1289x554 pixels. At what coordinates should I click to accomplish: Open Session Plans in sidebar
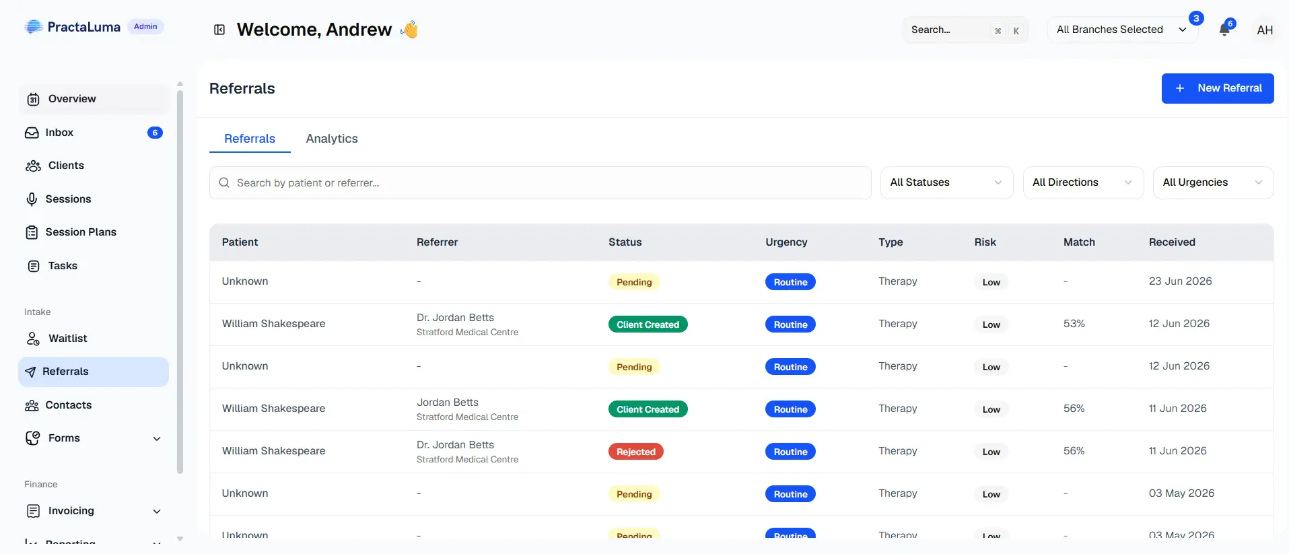(94, 232)
